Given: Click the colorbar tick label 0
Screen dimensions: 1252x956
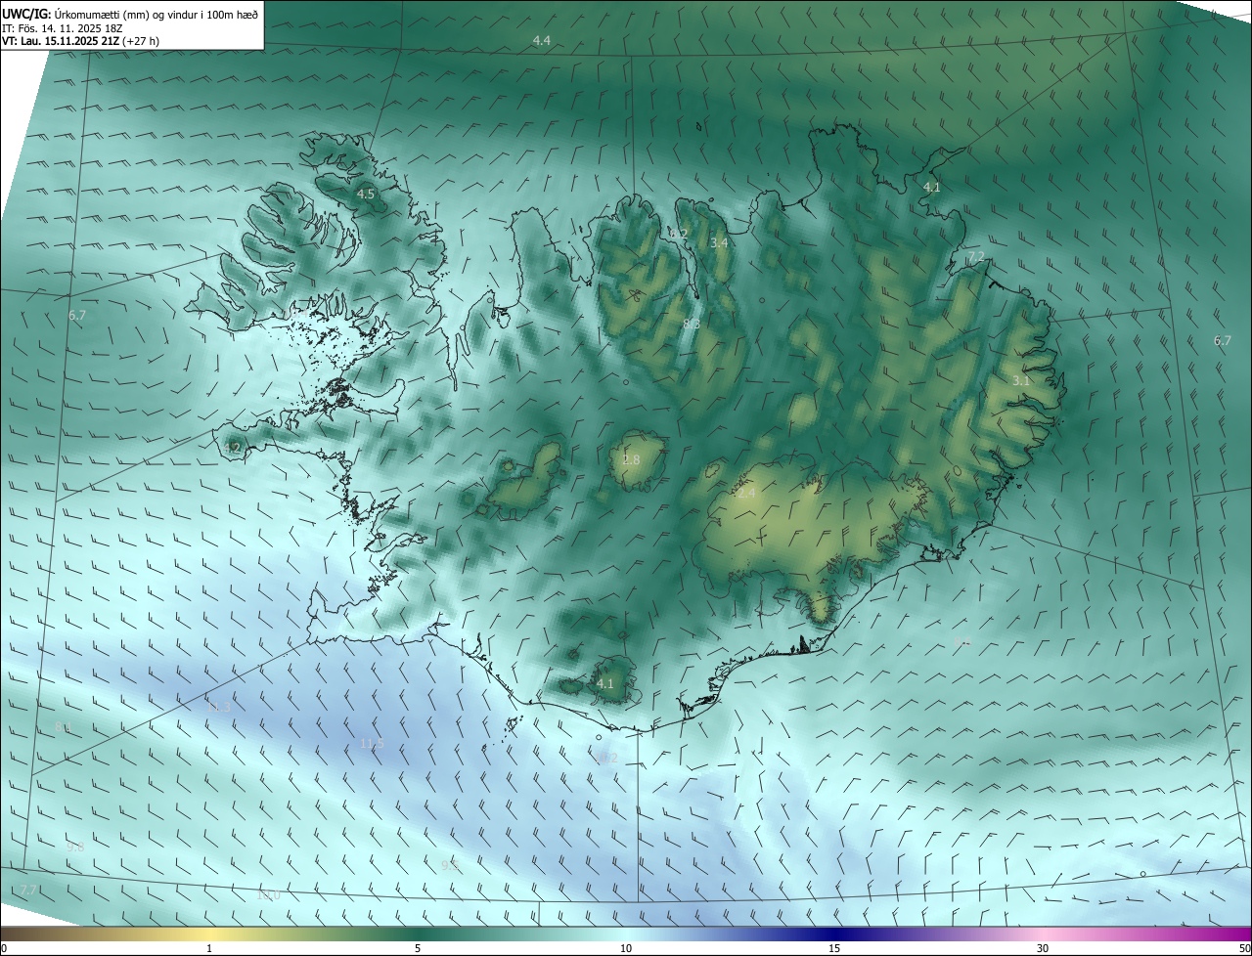Looking at the screenshot, I should [4, 948].
